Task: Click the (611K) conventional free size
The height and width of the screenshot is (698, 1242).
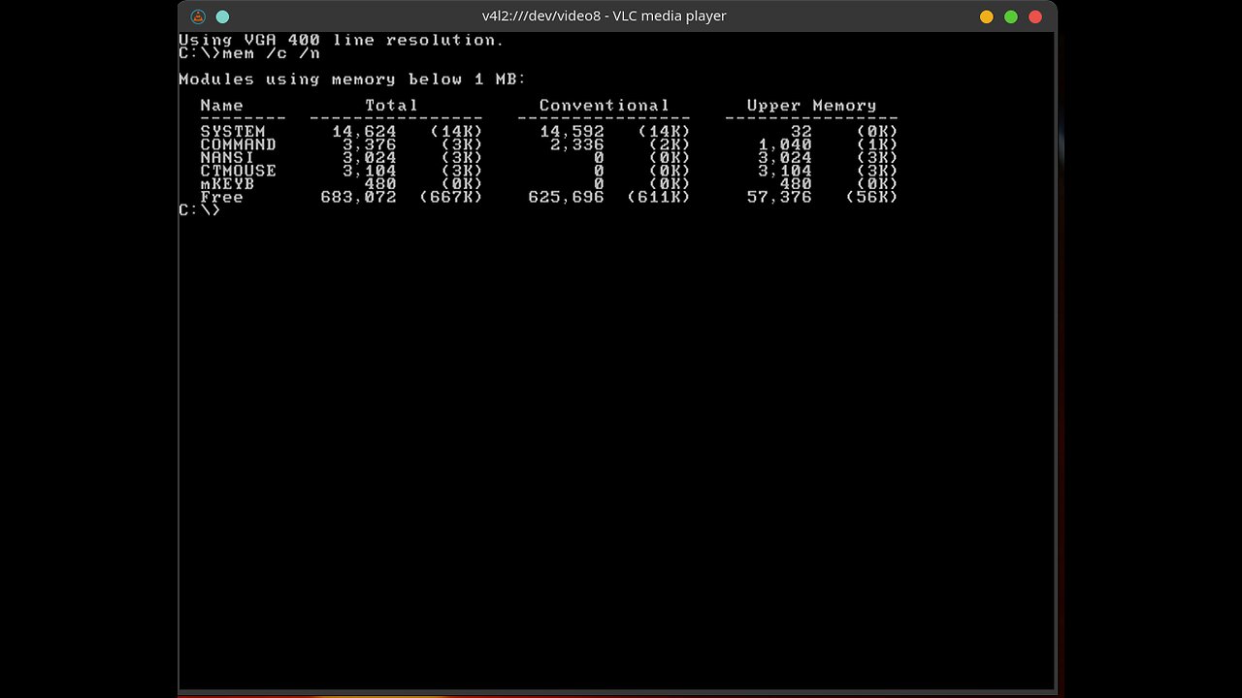Action: pyautogui.click(x=658, y=197)
